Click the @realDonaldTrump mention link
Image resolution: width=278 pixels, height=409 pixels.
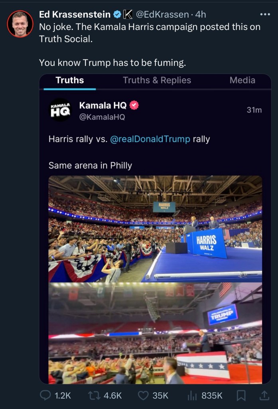tap(150, 139)
